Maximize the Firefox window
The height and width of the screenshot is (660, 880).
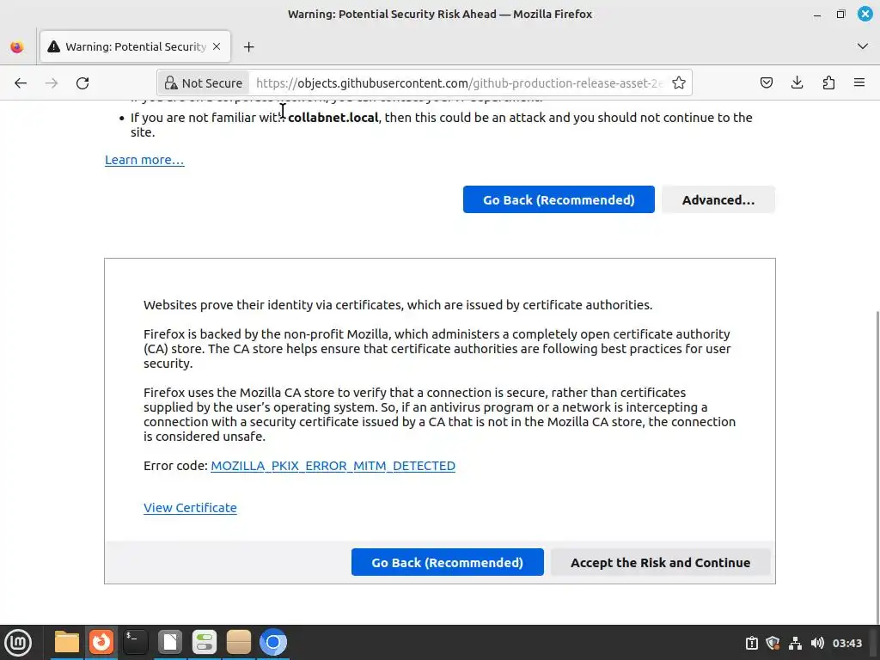point(840,14)
